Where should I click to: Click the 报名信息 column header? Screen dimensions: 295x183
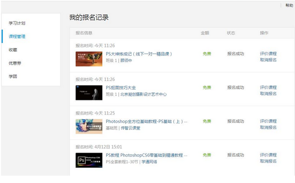click(x=84, y=33)
